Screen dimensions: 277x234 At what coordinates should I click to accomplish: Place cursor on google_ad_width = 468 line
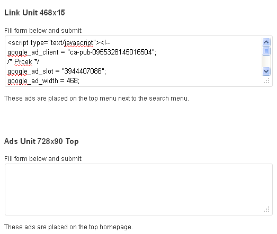[43, 81]
